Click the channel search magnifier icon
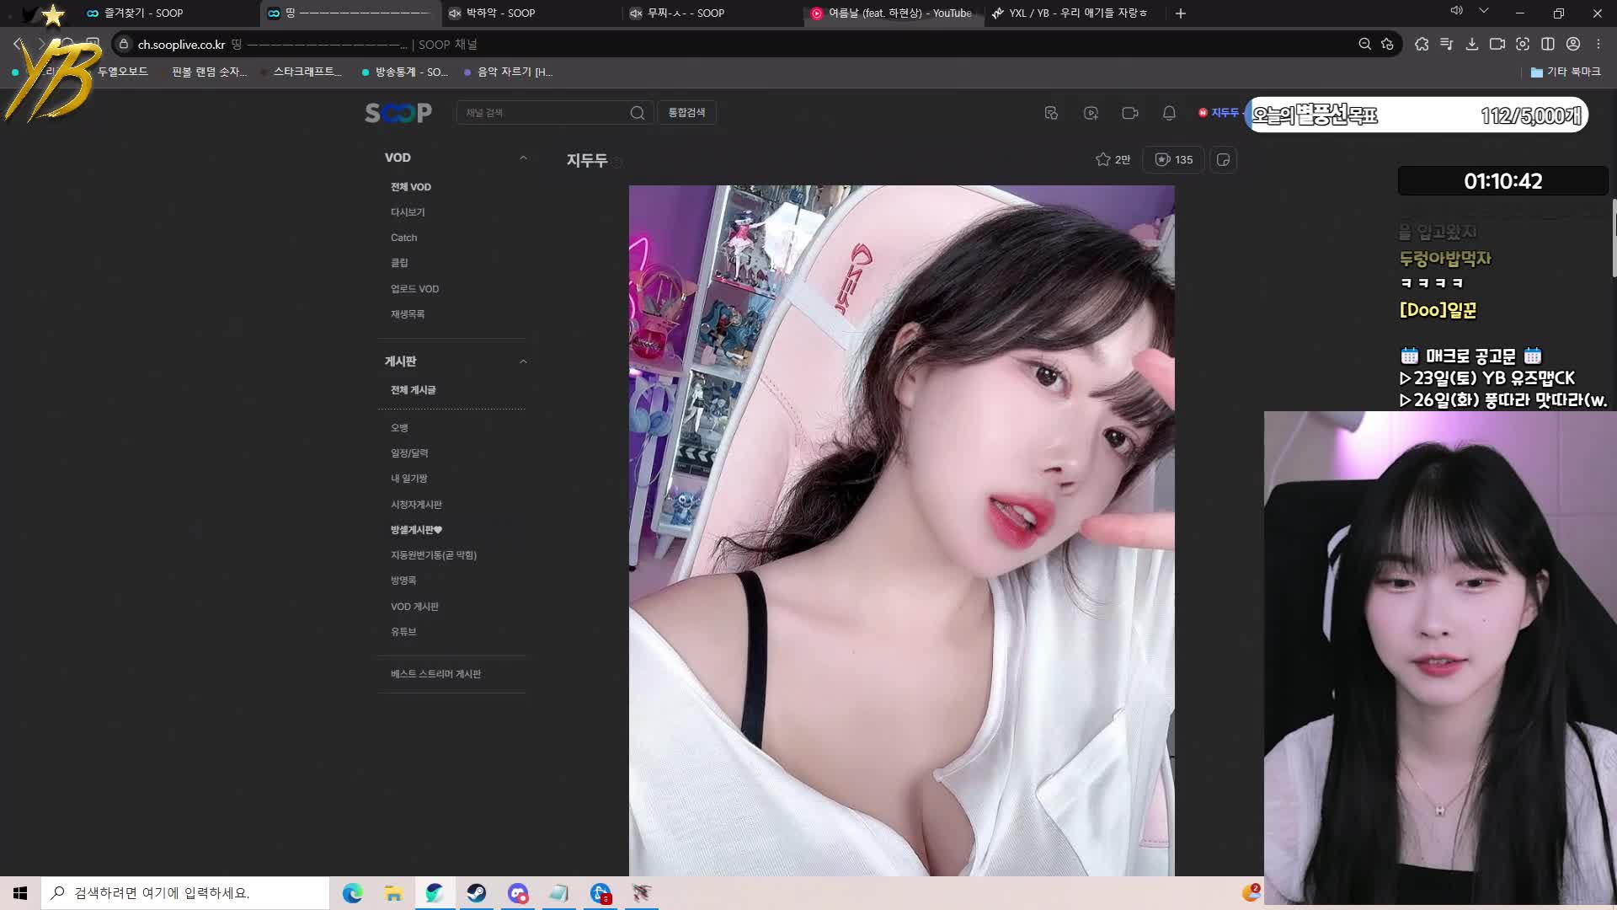The height and width of the screenshot is (910, 1617). [638, 113]
